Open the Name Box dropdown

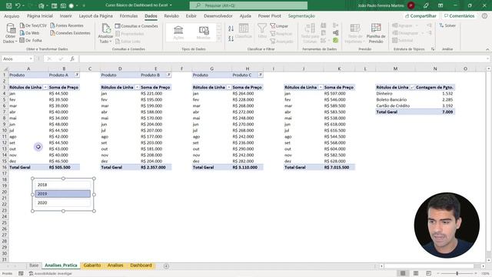coord(31,58)
